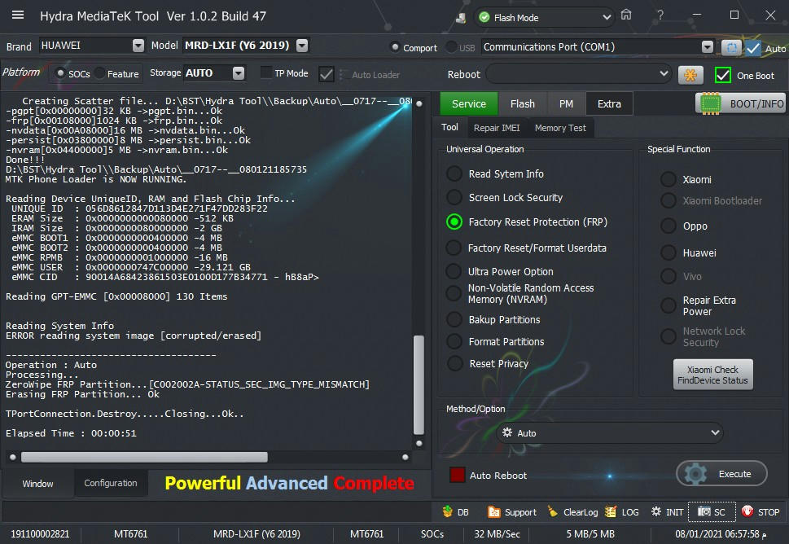The image size is (789, 544).
Task: Click Xiaomi Check FindDevice Status button
Action: 712,375
